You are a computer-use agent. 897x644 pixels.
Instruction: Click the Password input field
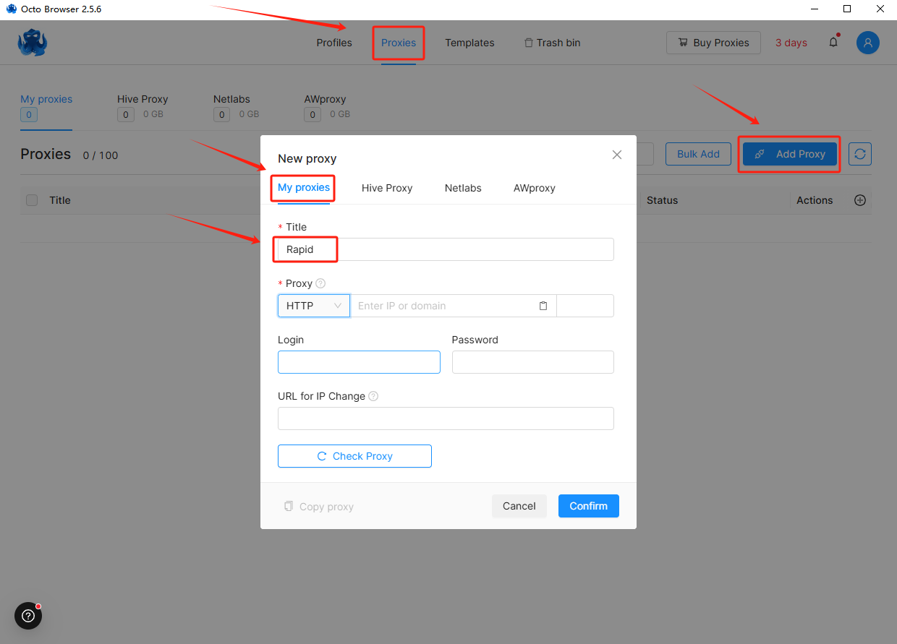point(532,362)
